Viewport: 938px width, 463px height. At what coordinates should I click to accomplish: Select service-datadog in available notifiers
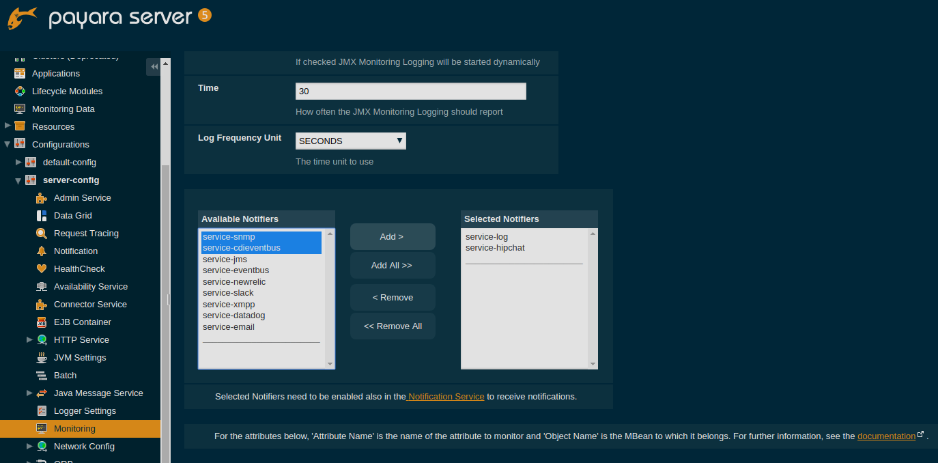261,315
